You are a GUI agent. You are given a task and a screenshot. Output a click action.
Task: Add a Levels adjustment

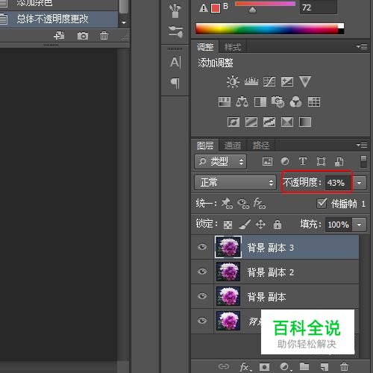251,81
